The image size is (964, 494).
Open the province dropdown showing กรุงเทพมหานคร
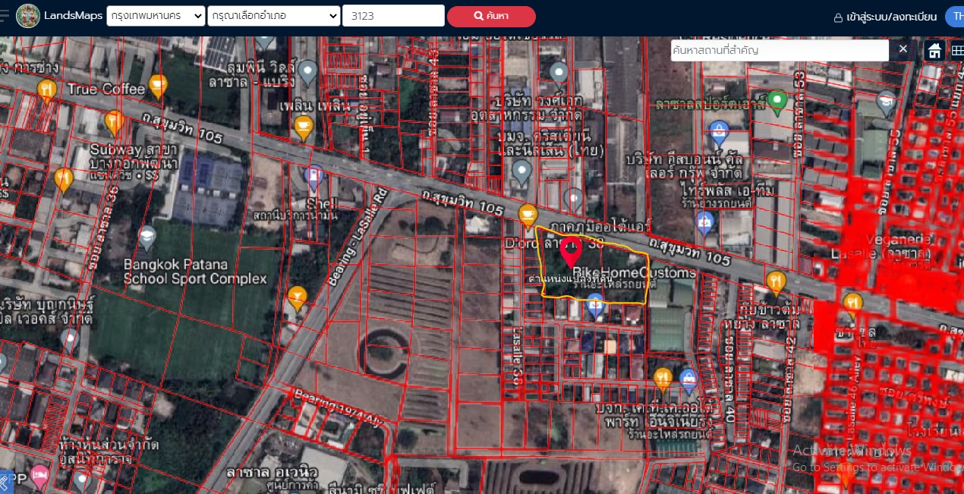pyautogui.click(x=156, y=16)
